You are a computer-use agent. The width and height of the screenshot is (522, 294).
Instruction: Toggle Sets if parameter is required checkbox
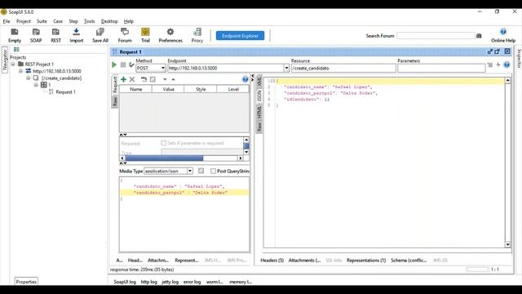pyautogui.click(x=163, y=143)
